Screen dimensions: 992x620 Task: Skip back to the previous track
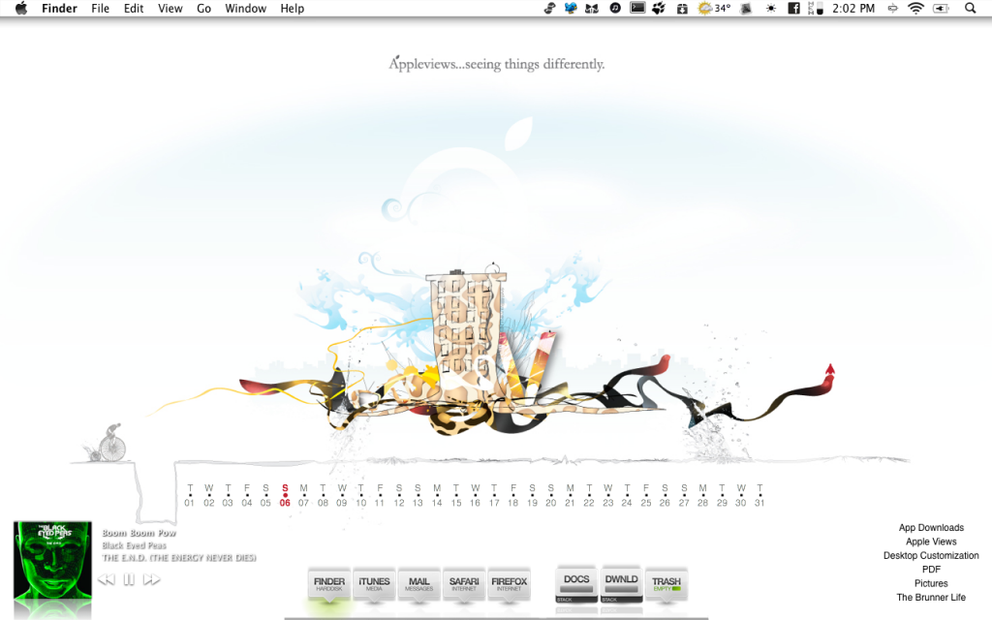click(107, 579)
